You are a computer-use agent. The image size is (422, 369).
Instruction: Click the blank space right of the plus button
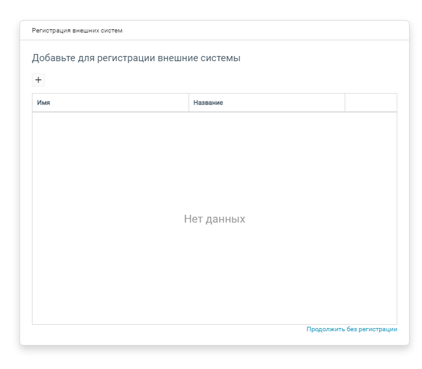[195, 80]
